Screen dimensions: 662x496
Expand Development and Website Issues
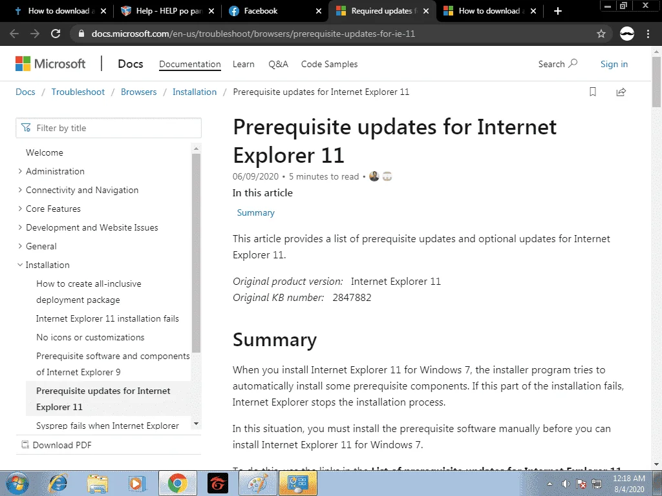pyautogui.click(x=20, y=227)
